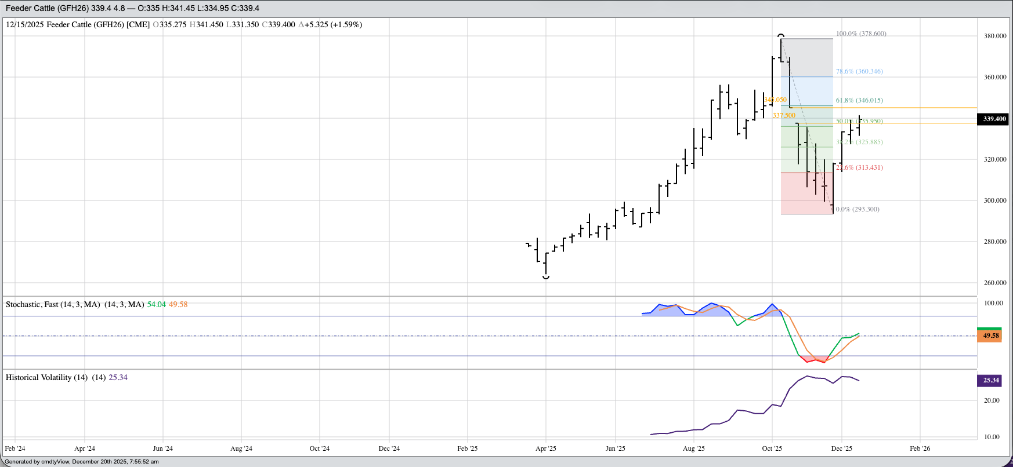The image size is (1013, 467).
Task: Click the purple Historical Volatility line
Action: click(x=737, y=411)
